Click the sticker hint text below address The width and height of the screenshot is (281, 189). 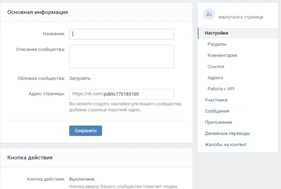pyautogui.click(x=125, y=107)
